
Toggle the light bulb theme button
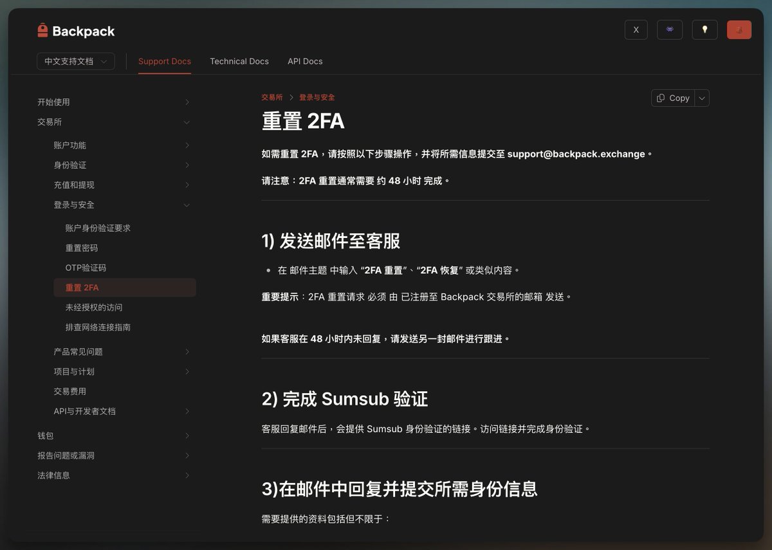704,30
